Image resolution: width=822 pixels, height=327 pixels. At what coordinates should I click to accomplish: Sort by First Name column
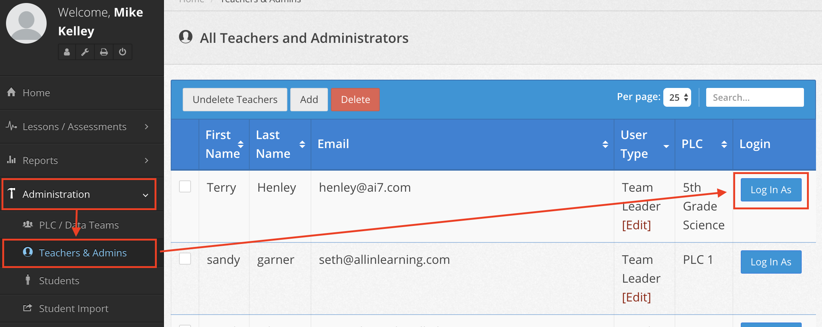pyautogui.click(x=224, y=144)
